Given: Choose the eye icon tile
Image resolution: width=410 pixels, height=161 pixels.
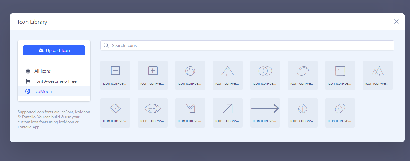Looking at the screenshot, I should pyautogui.click(x=152, y=113).
